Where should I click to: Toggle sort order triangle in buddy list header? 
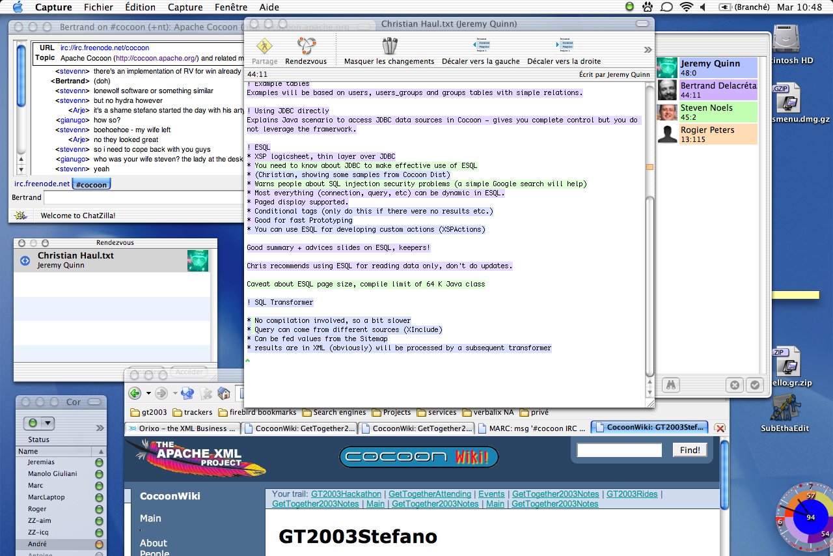click(101, 451)
